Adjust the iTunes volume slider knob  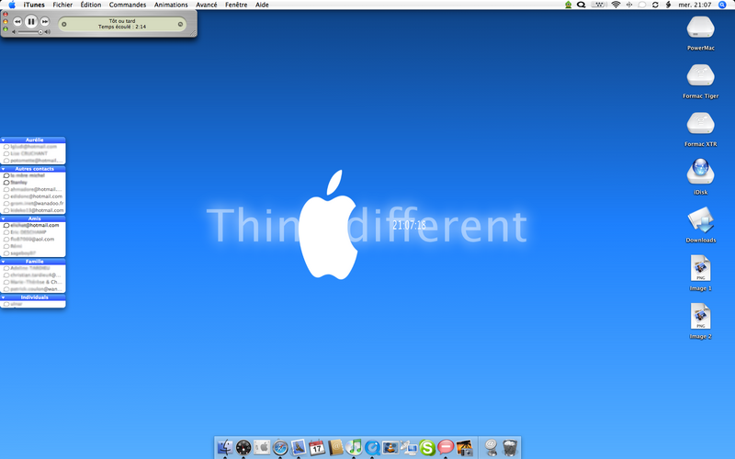pyautogui.click(x=40, y=32)
